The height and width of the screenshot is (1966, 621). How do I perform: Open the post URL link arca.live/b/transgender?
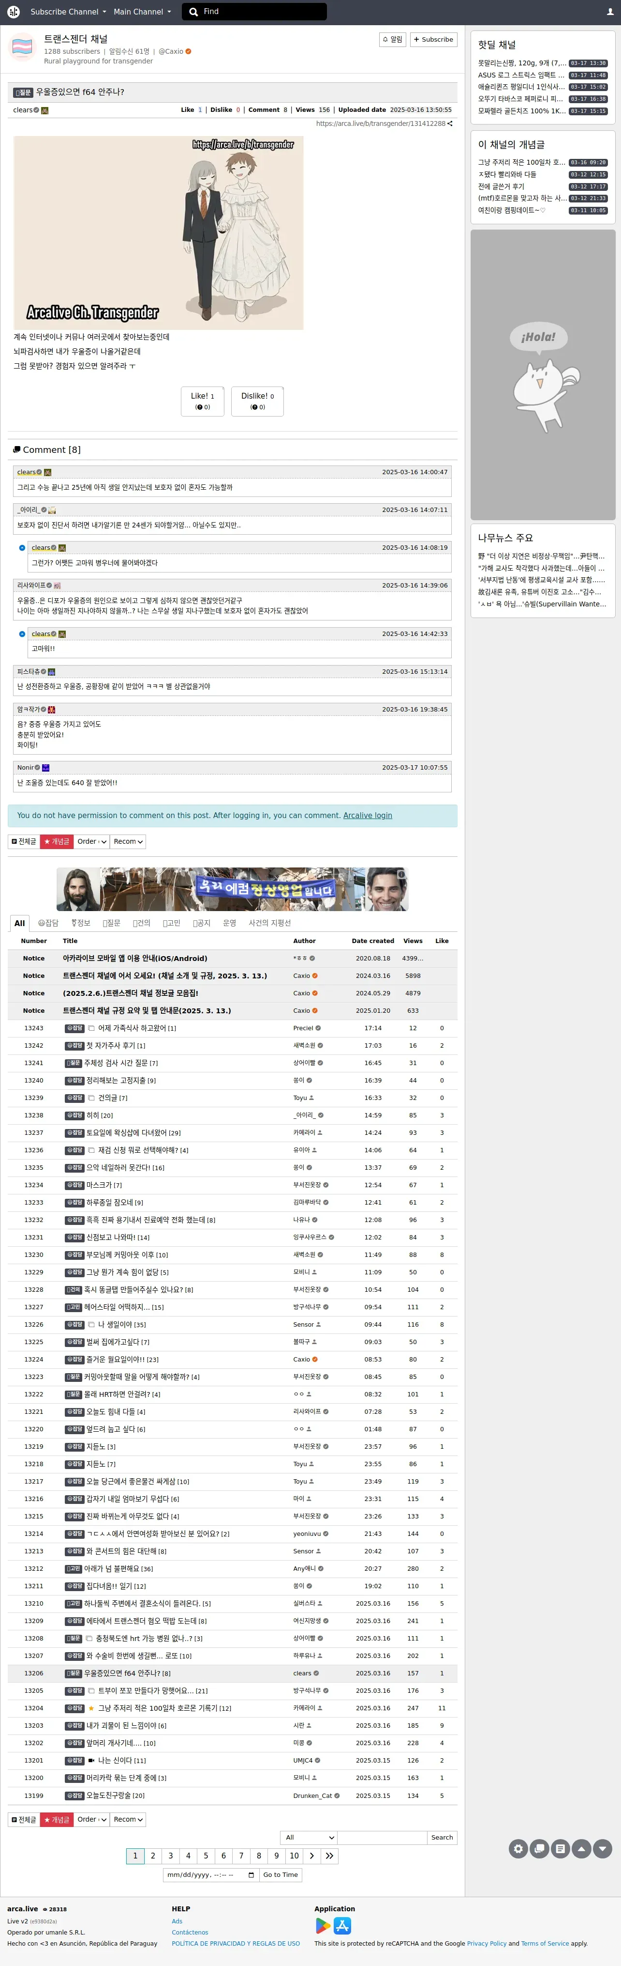coord(380,124)
